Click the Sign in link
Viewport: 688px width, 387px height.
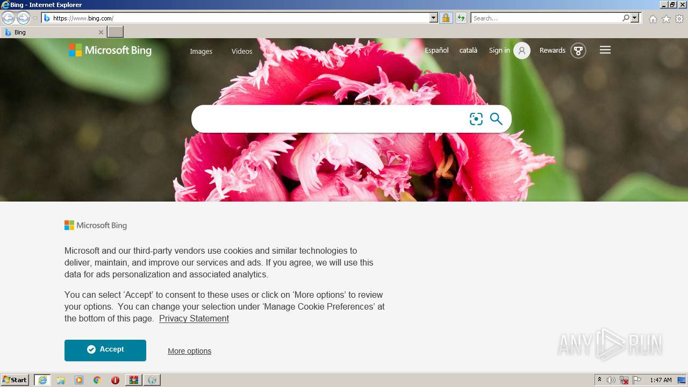click(x=499, y=51)
